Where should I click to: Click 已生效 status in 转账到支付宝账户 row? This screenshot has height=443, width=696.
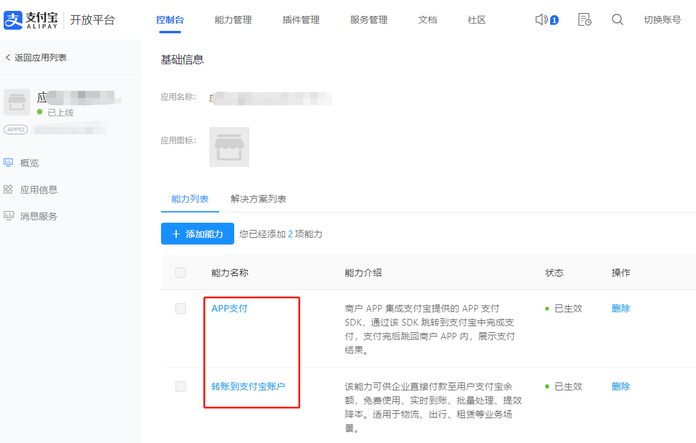pyautogui.click(x=568, y=386)
